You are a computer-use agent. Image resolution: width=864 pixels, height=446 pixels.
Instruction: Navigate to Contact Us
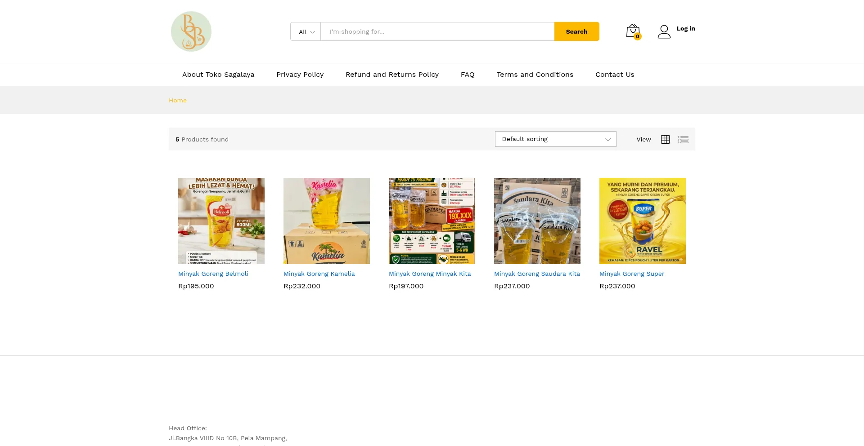[615, 75]
